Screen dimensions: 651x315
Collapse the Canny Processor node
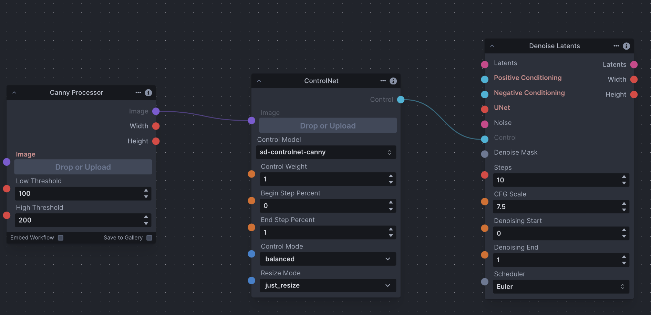click(14, 93)
